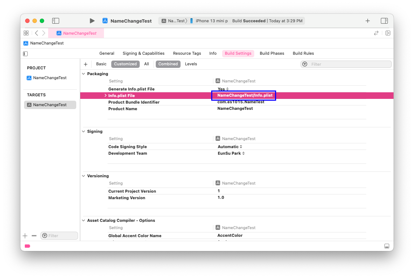The image size is (414, 278).
Task: Open the Build Succeeded status
Action: click(267, 21)
